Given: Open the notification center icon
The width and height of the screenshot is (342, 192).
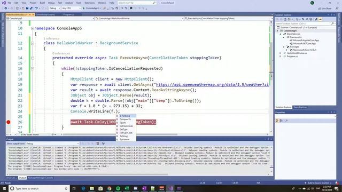Looking at the screenshot, I should (x=337, y=188).
